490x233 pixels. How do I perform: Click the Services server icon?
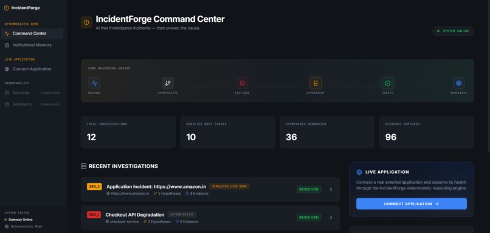[7, 93]
